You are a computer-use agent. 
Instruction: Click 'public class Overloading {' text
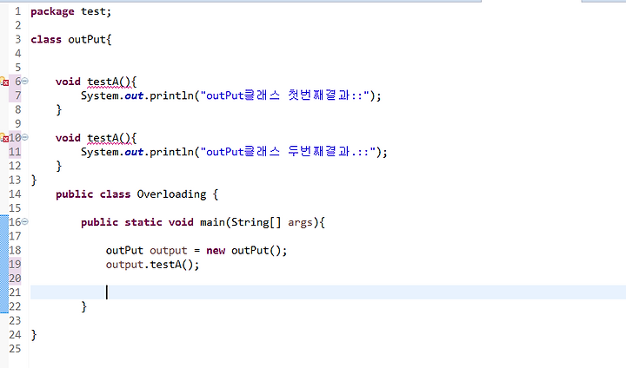pos(137,194)
